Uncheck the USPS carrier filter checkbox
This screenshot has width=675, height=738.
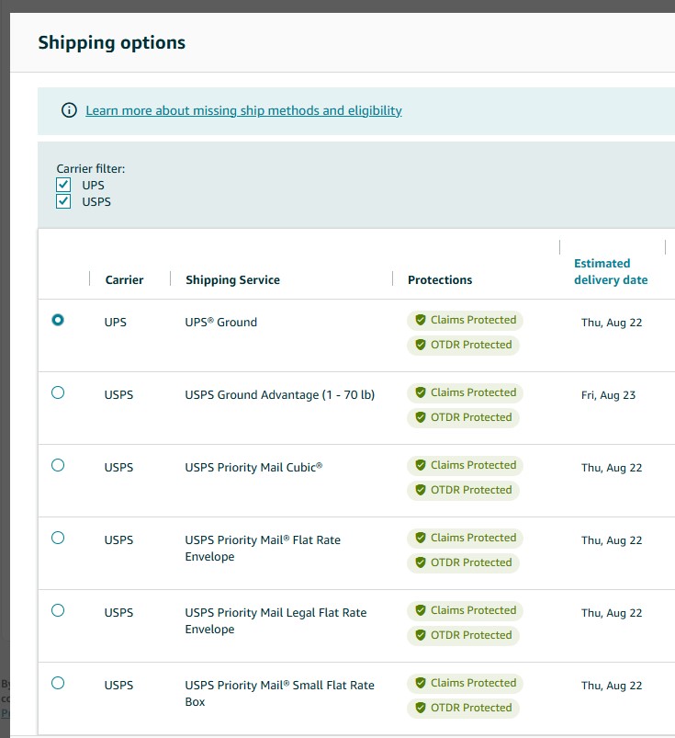coord(63,201)
